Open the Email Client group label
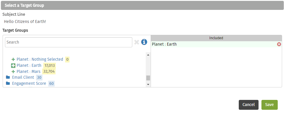Viewport: 285px width, 115px height. pos(23,77)
